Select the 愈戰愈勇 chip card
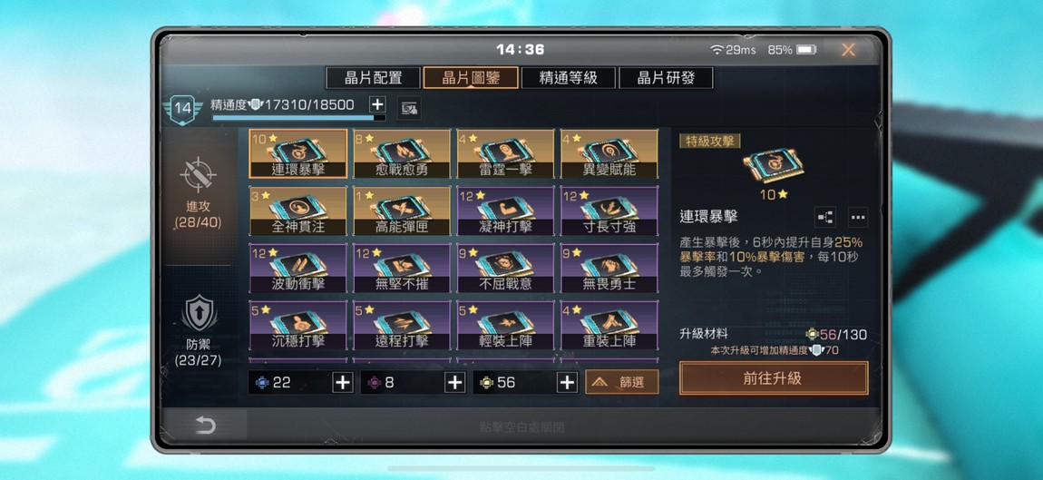Screen dimensions: 1043x480 (402, 153)
